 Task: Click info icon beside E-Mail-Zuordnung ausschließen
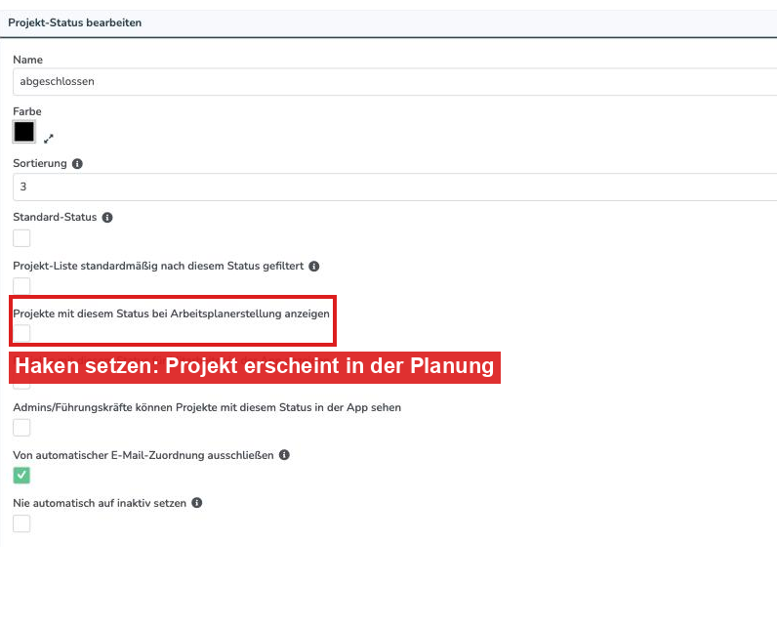[284, 455]
